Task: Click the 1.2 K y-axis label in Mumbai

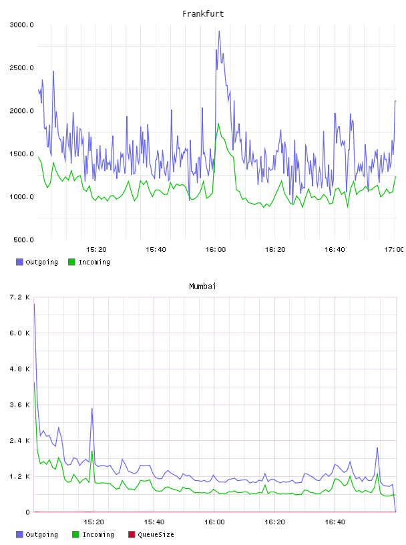Action: click(19, 476)
